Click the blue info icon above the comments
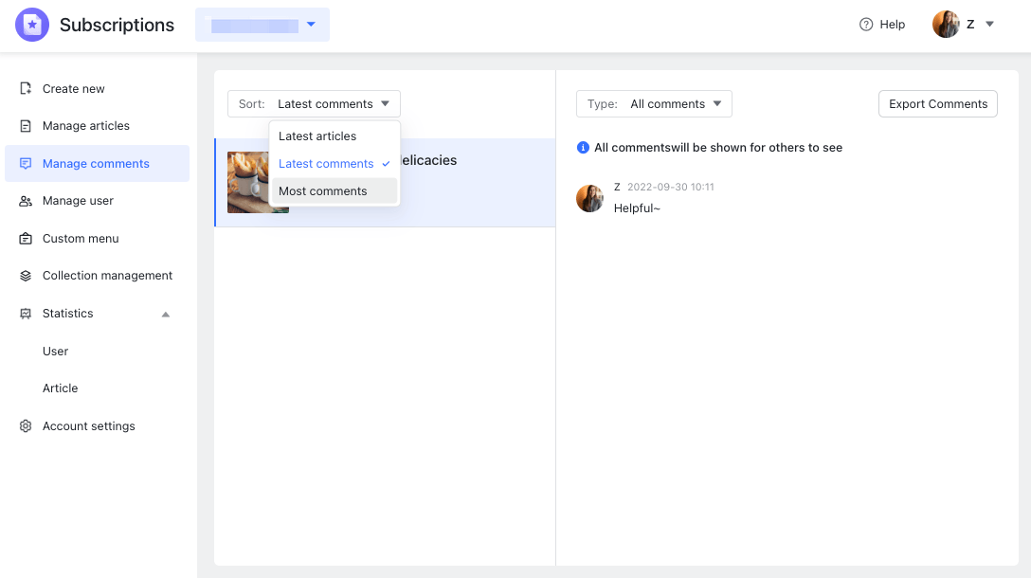The width and height of the screenshot is (1031, 578). (x=581, y=147)
